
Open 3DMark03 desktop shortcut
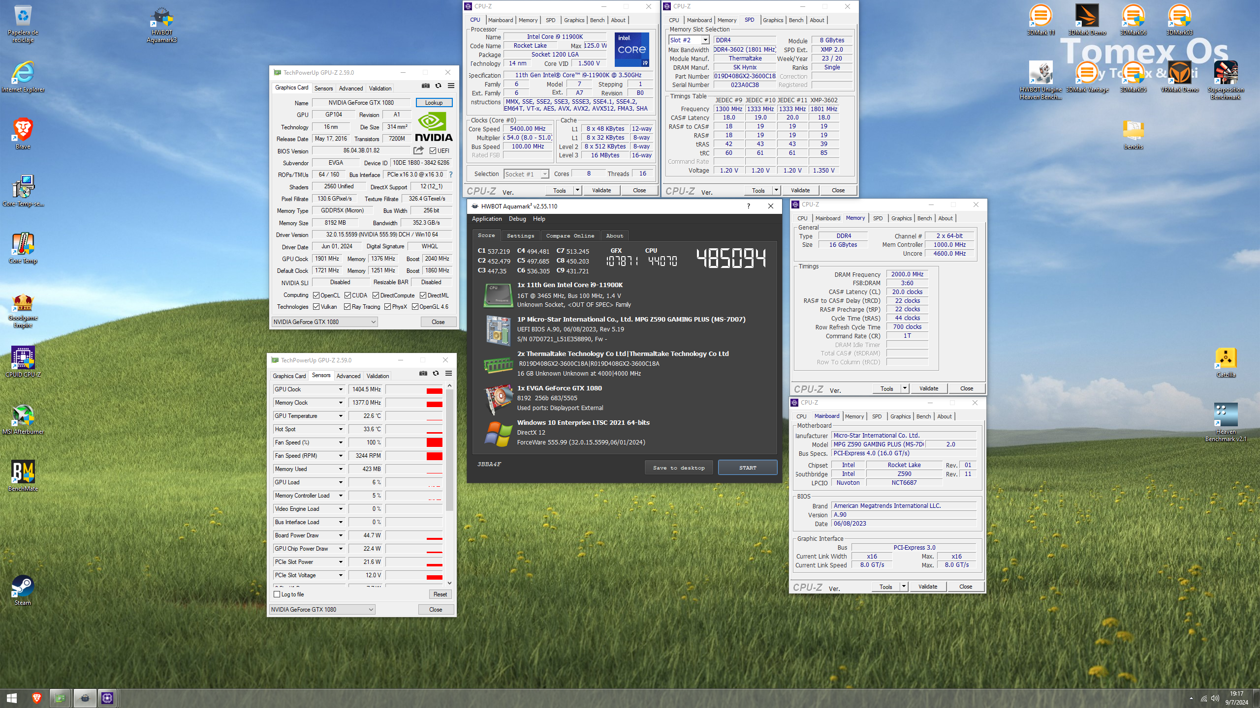click(1179, 20)
